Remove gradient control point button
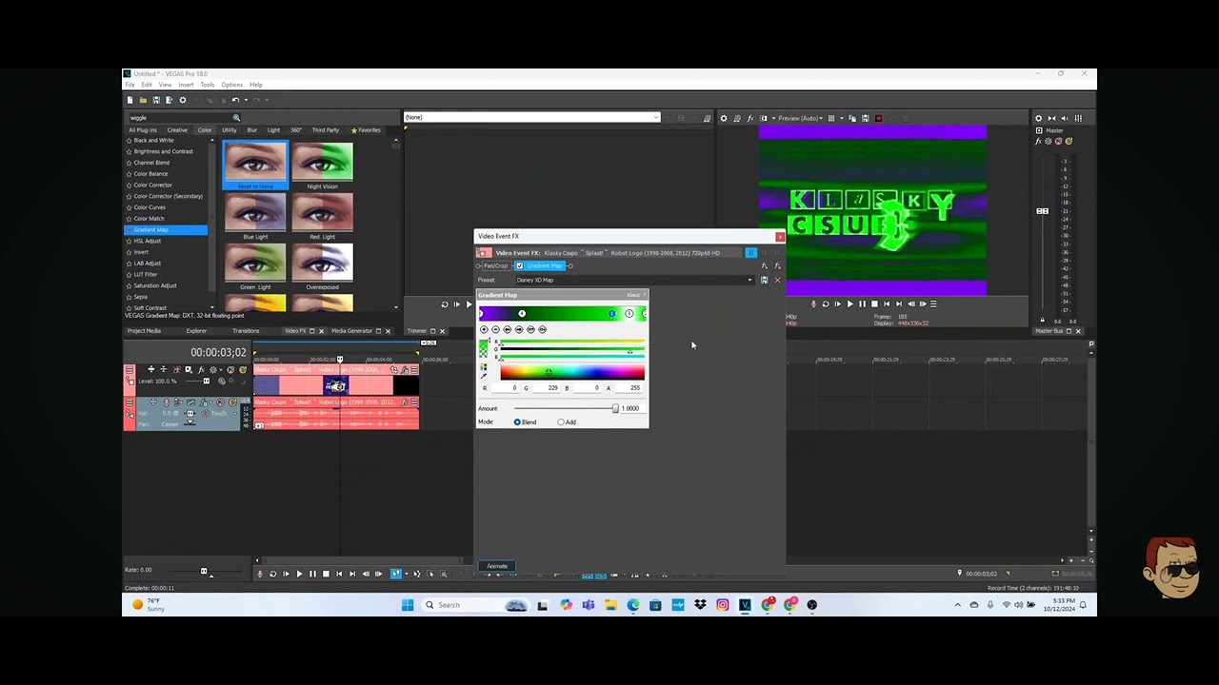 [x=495, y=329]
